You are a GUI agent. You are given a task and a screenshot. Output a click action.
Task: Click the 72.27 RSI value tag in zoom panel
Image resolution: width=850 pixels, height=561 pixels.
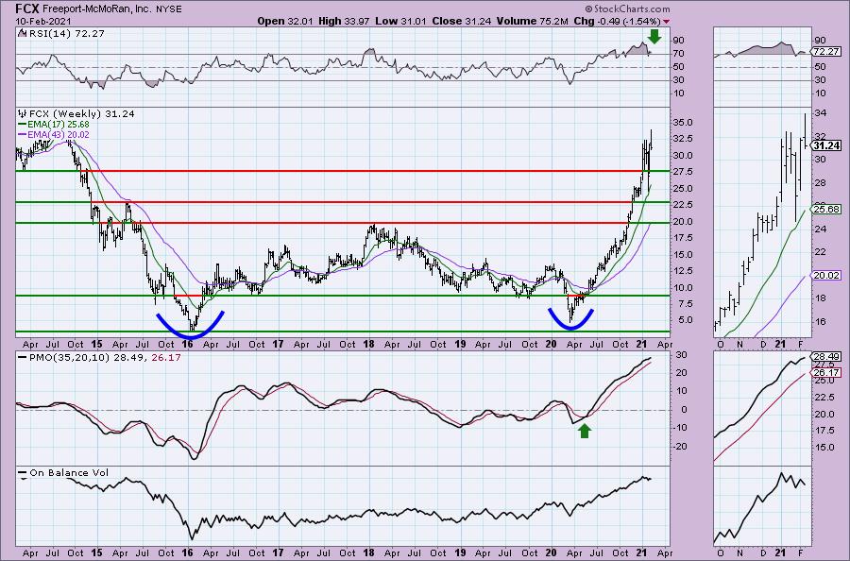pos(826,52)
